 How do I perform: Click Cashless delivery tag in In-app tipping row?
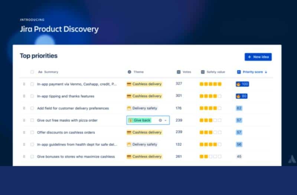point(144,96)
